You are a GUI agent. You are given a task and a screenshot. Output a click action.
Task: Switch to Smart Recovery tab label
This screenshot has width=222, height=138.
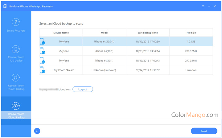16,31
